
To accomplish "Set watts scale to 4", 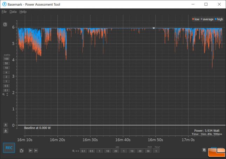I will (x=6, y=72).
